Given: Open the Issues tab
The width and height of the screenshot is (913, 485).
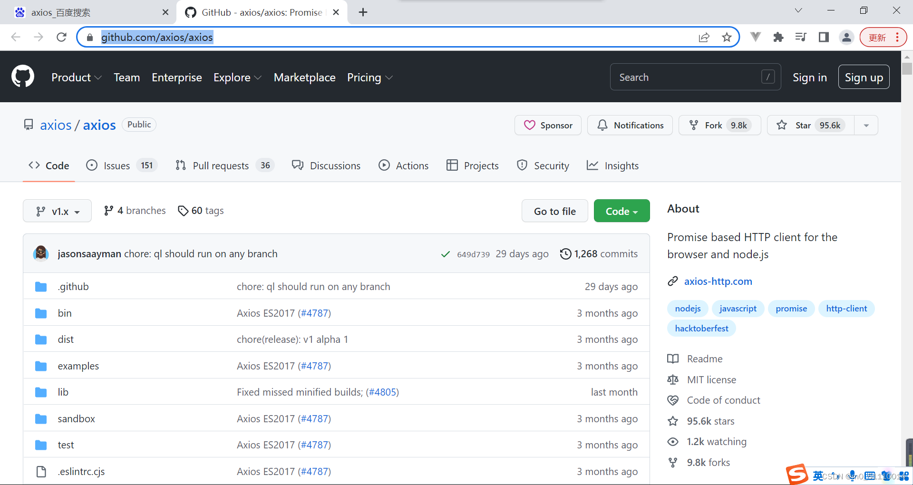Looking at the screenshot, I should [121, 165].
